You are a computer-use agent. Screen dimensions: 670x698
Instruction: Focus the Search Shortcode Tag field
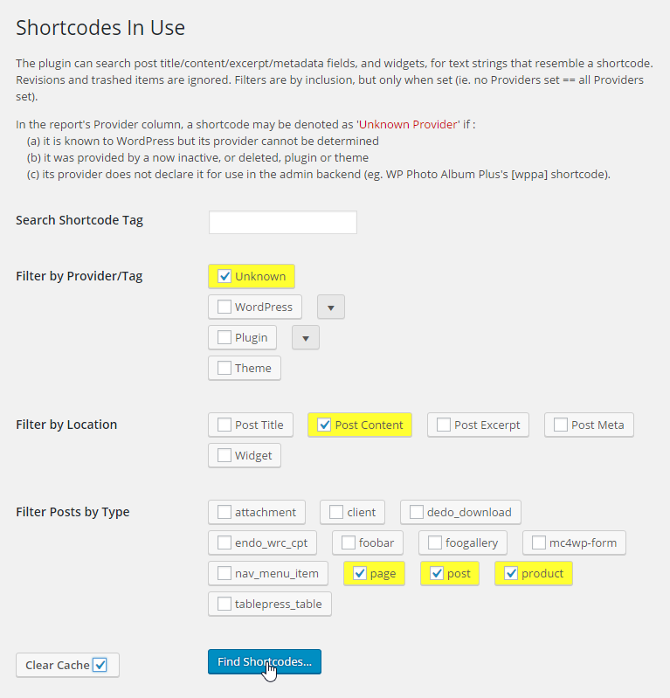[283, 222]
